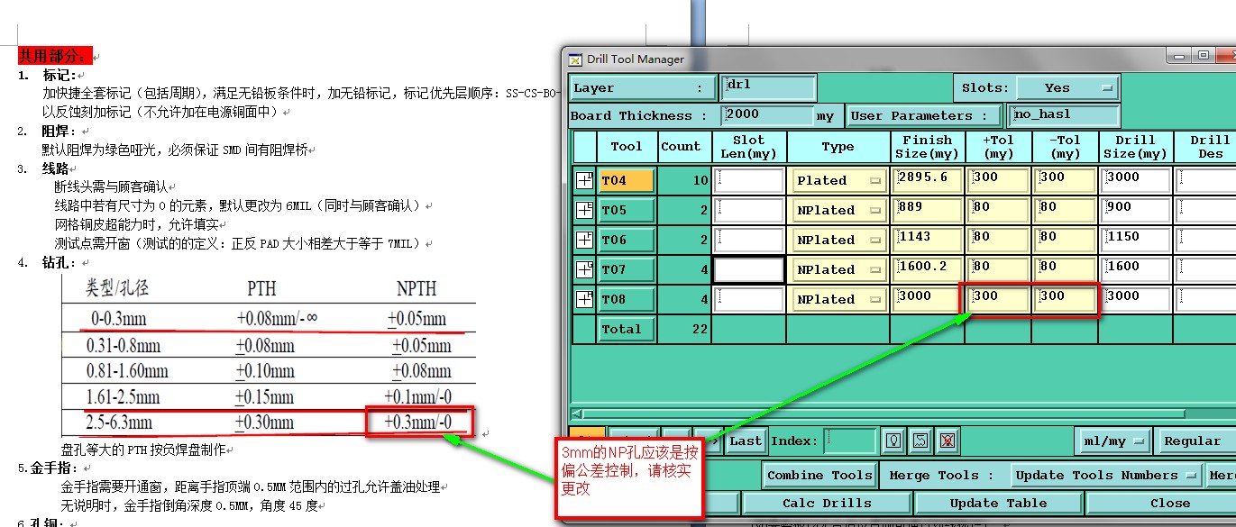Click the Drill Tool Manager title bar icon
This screenshot has height=527, width=1236.
click(574, 59)
